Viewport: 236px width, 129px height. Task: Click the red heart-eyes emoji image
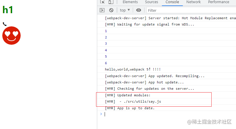pos(11,36)
